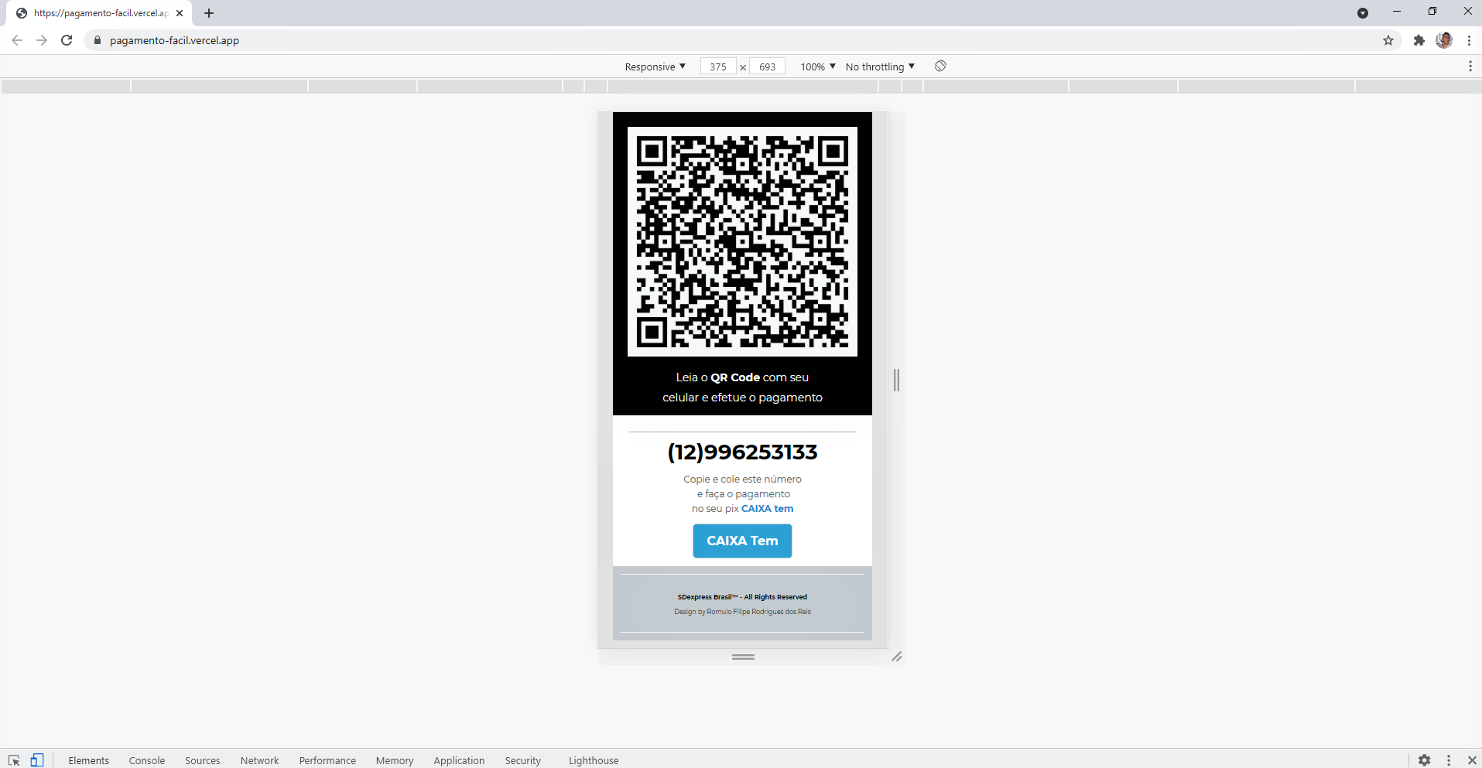Open DevTools settings gear
This screenshot has width=1482, height=768.
(1425, 760)
